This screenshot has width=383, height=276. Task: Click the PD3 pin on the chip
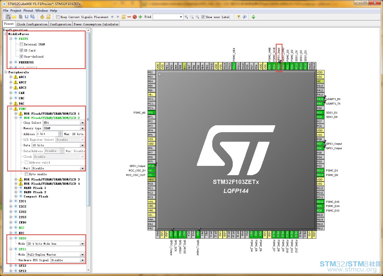tap(279, 66)
